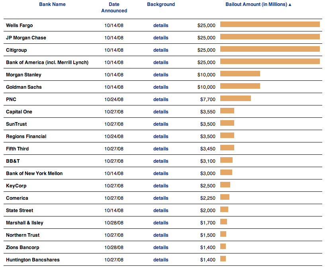View Bank of New York Mellon details

tap(161, 173)
